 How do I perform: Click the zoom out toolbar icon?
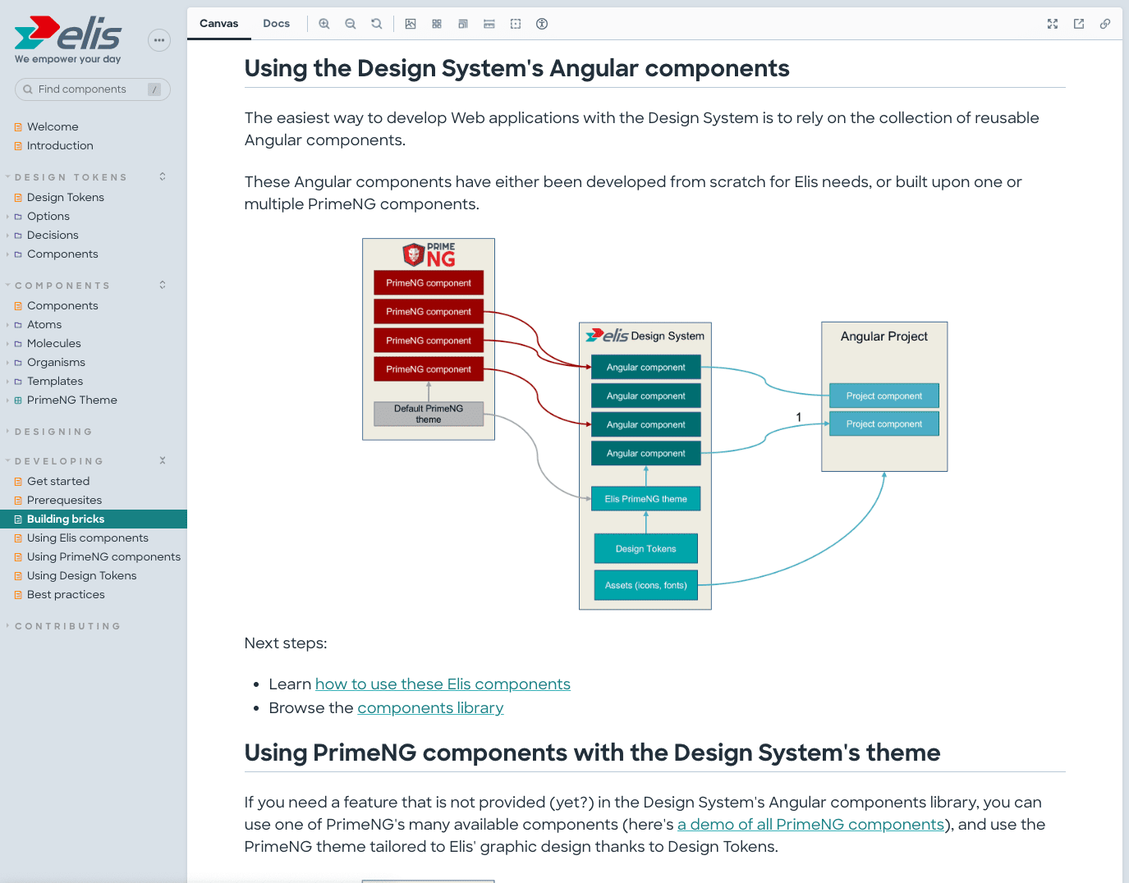tap(351, 24)
